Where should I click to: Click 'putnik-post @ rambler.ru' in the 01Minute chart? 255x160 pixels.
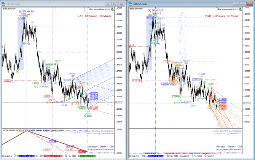click(x=227, y=133)
